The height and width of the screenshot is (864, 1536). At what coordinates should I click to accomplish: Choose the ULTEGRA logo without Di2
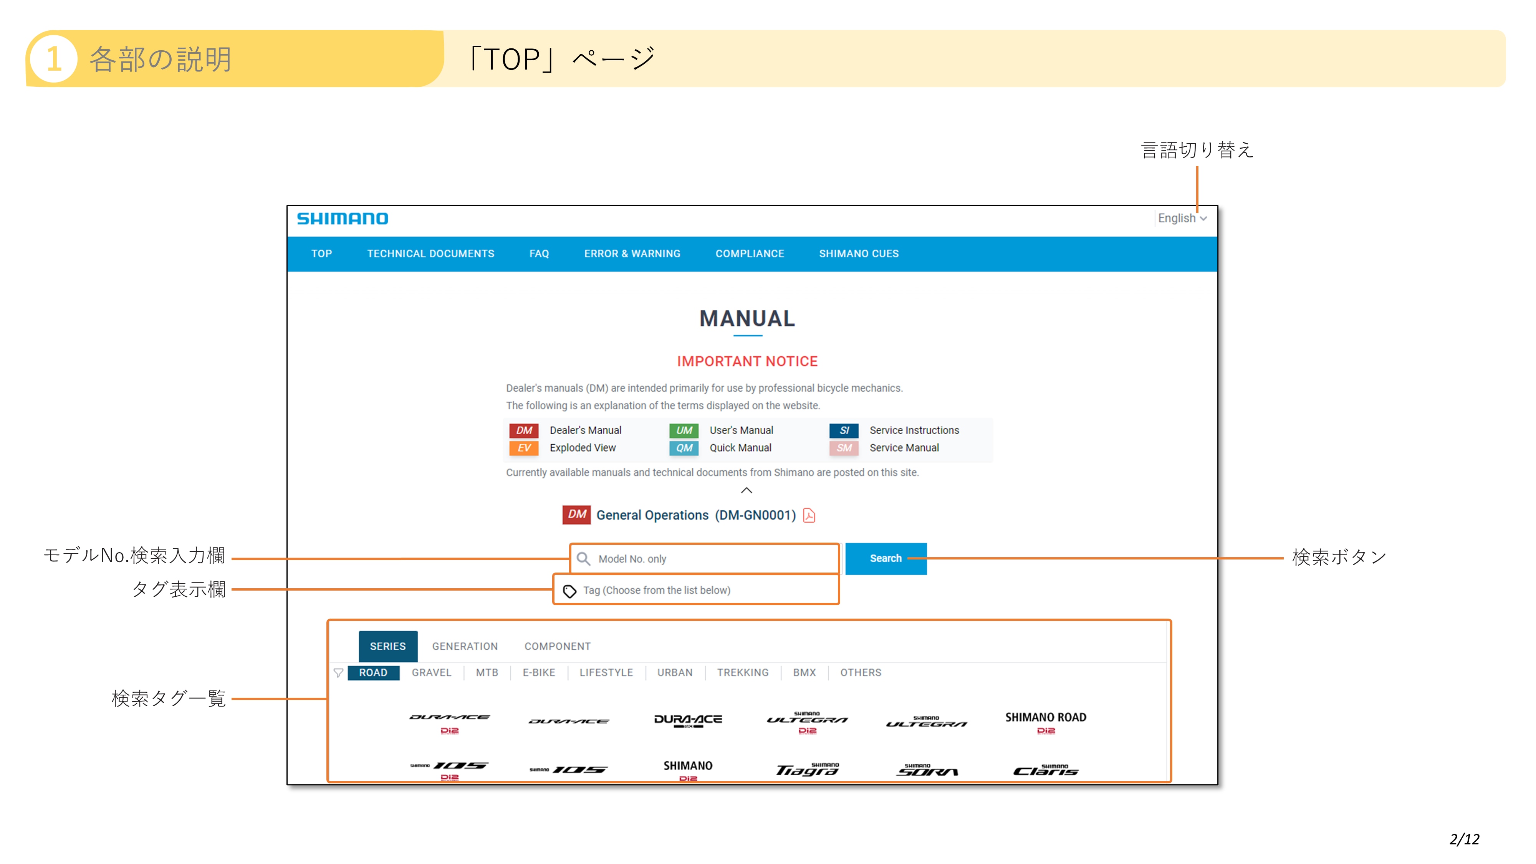click(926, 722)
